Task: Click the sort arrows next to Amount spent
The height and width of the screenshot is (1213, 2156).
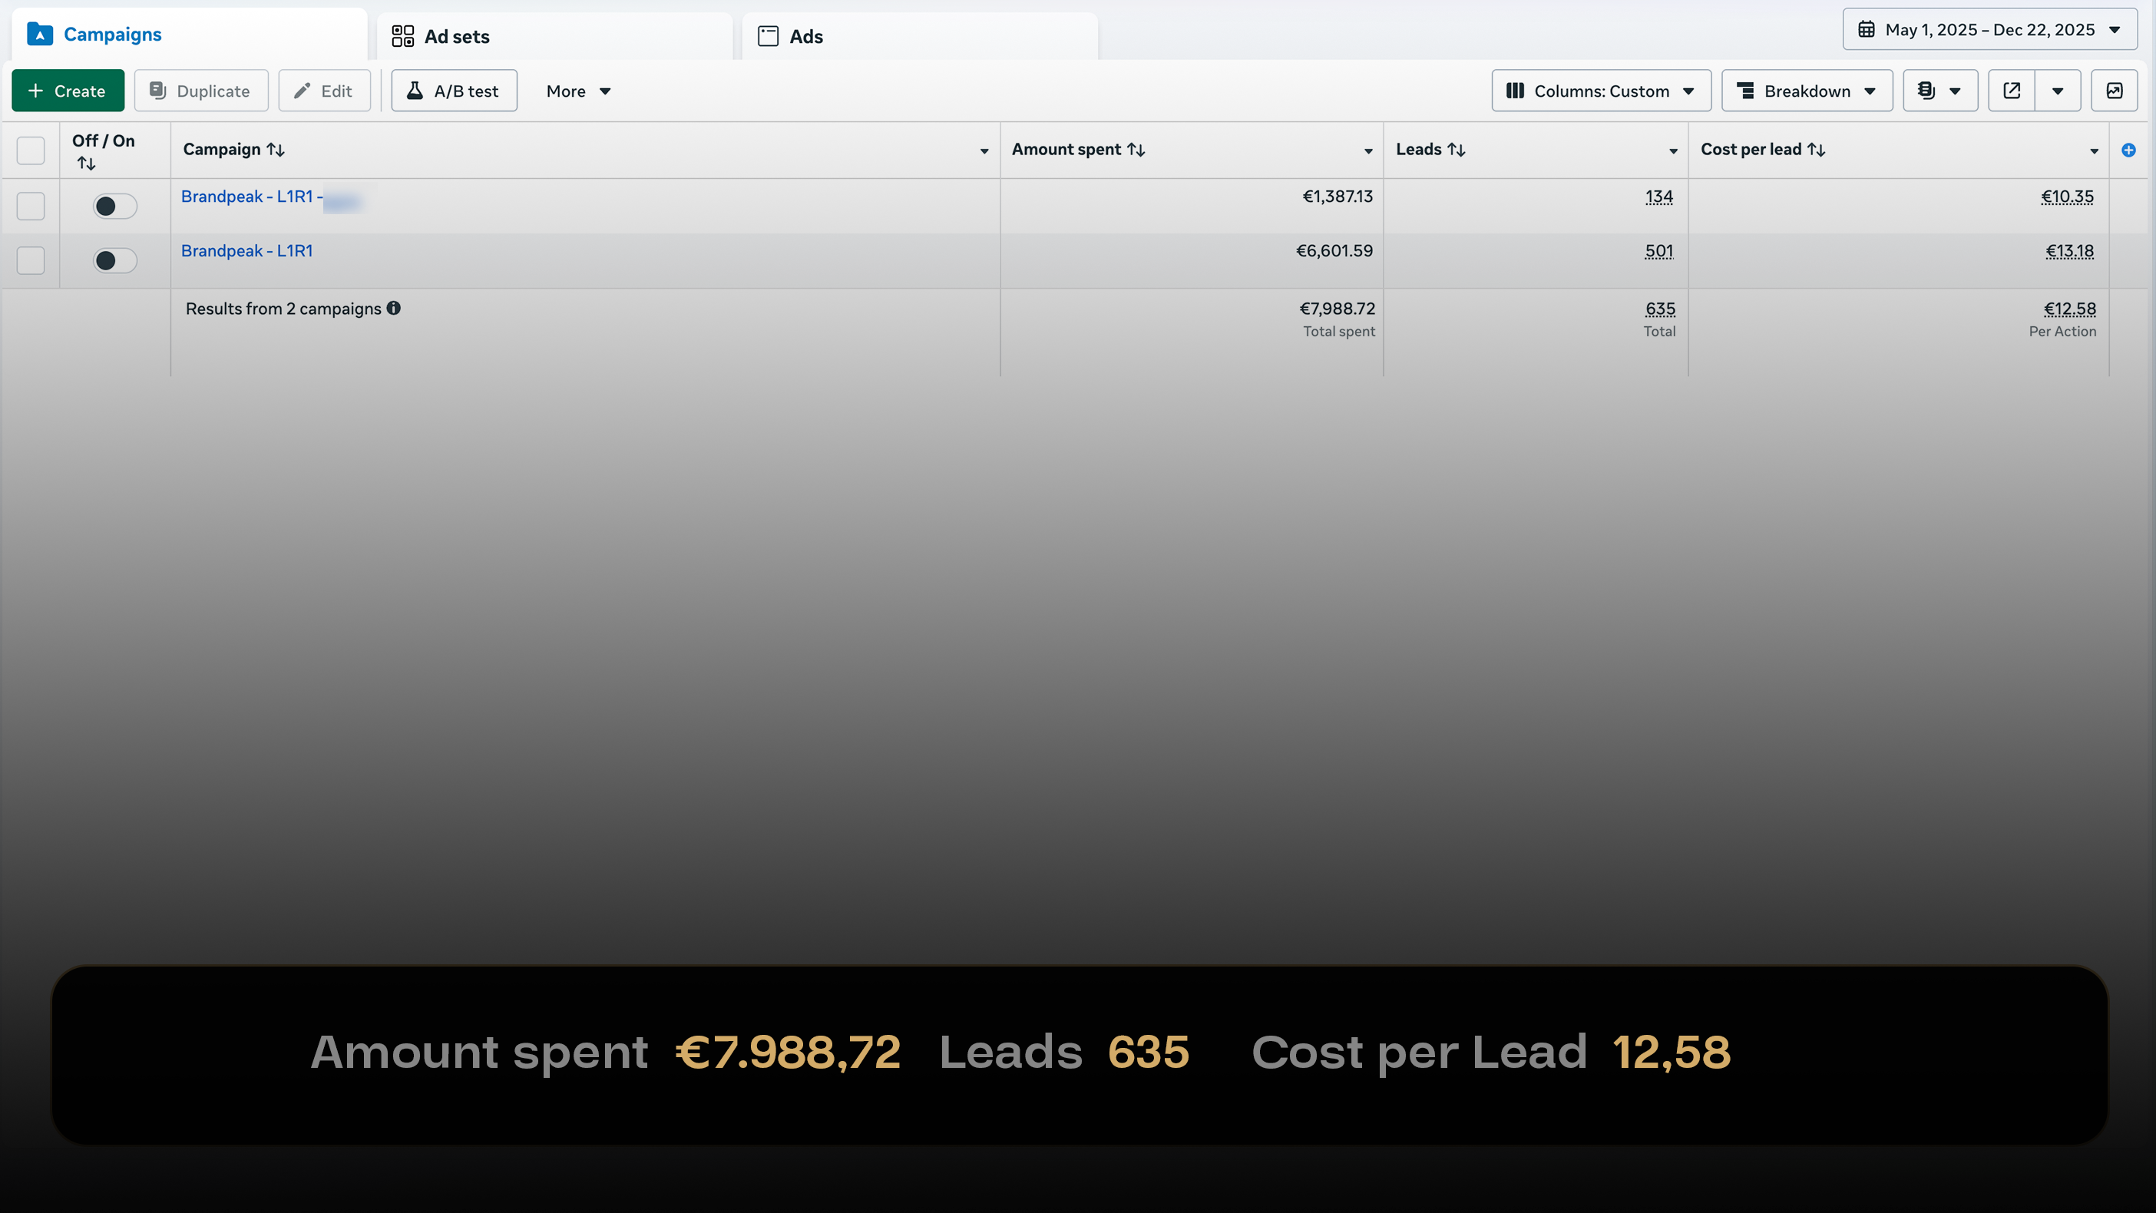Action: pyautogui.click(x=1136, y=150)
